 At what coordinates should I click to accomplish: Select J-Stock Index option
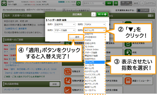pos(92,49)
